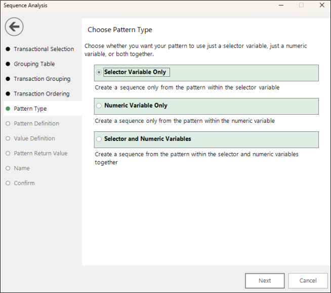Choose the Numeric Variable Only option
The image size is (331, 293).
click(x=99, y=106)
